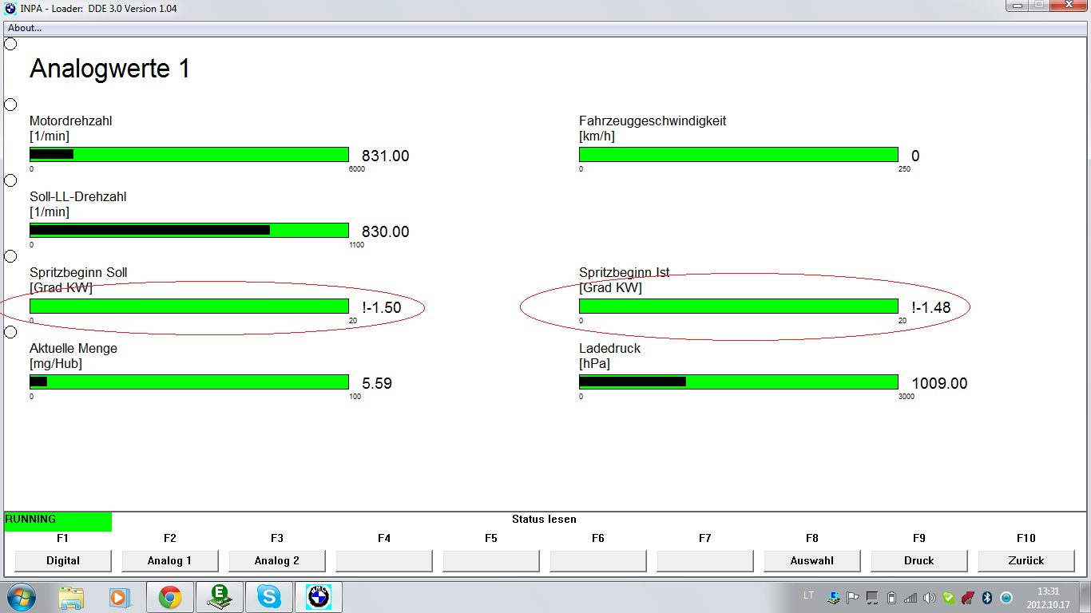Image resolution: width=1091 pixels, height=613 pixels.
Task: Click the BMW INPA taskbar icon
Action: (x=319, y=596)
